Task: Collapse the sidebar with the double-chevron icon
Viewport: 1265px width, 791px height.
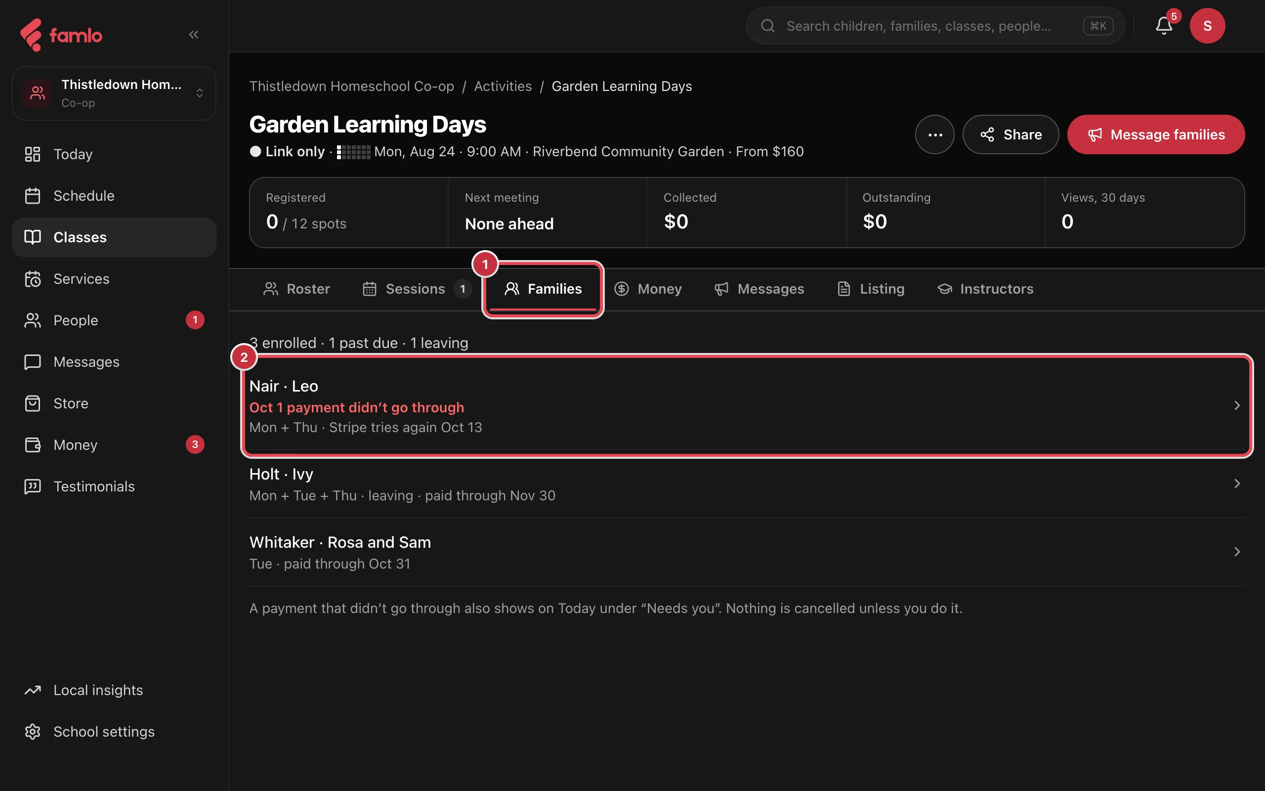Action: tap(193, 35)
